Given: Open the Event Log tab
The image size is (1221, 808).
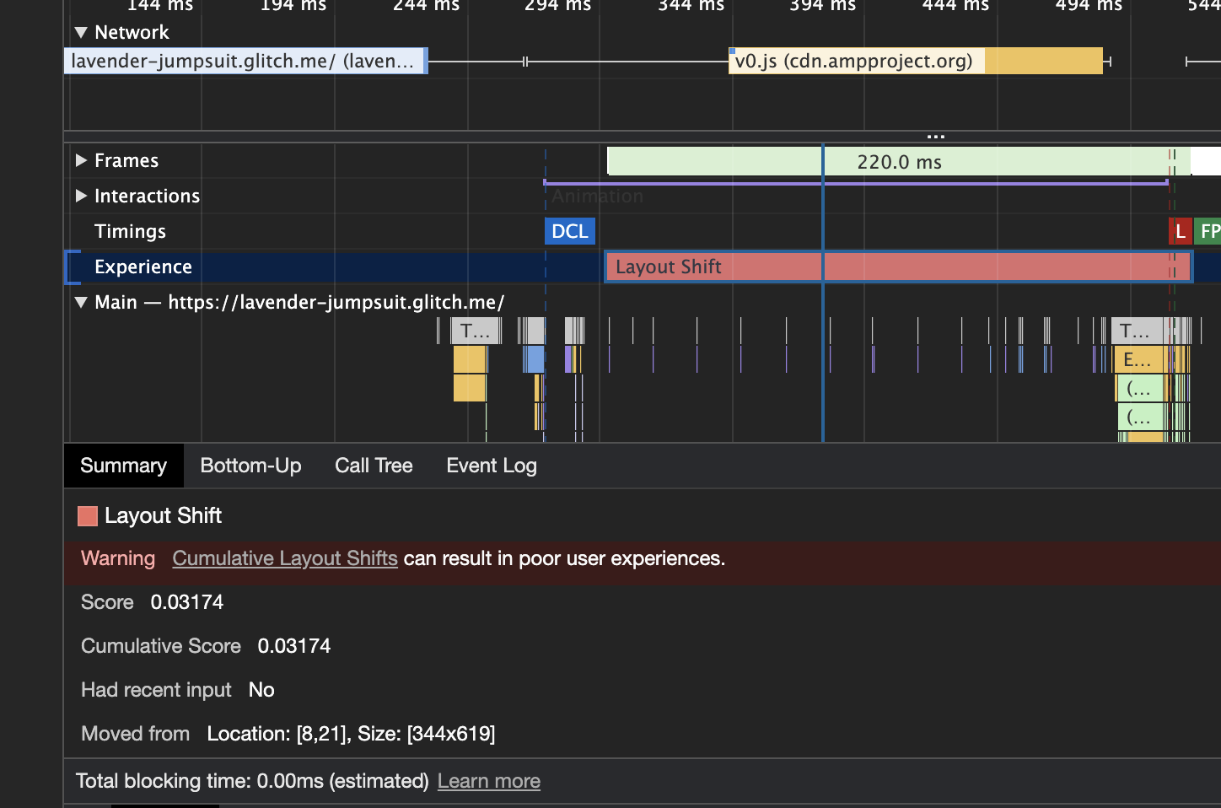Looking at the screenshot, I should tap(492, 466).
